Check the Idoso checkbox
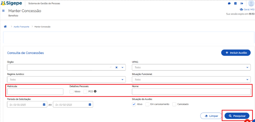 point(71,91)
